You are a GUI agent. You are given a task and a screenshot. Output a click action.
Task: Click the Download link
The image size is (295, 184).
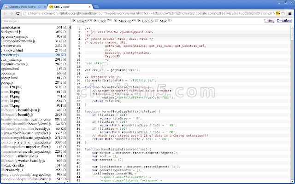click(x=284, y=21)
